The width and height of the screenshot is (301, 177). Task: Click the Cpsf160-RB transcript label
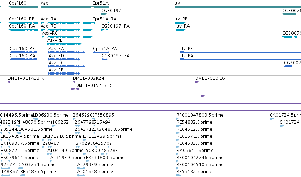pyautogui.click(x=22, y=19)
